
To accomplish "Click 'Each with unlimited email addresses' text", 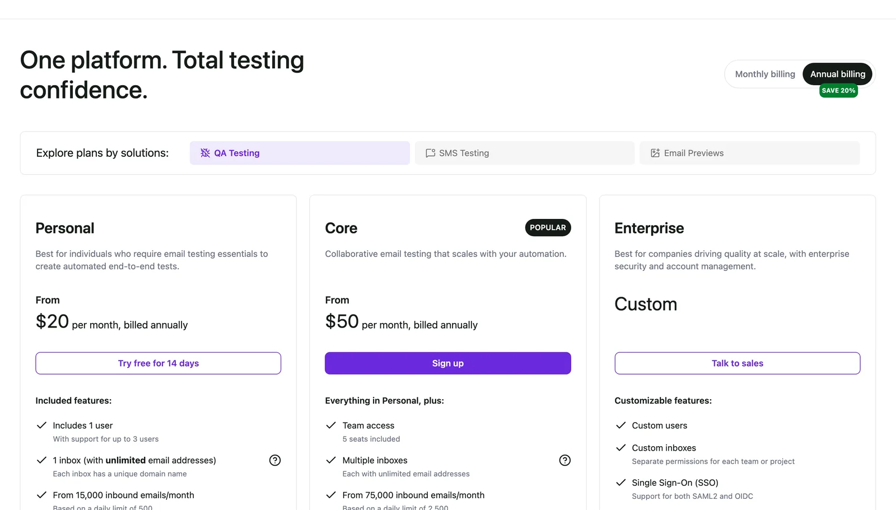I will coord(406,474).
